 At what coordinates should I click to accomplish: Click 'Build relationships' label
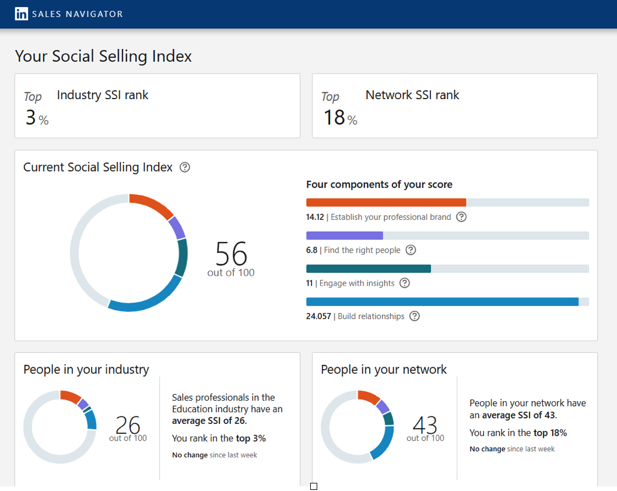[x=371, y=316]
